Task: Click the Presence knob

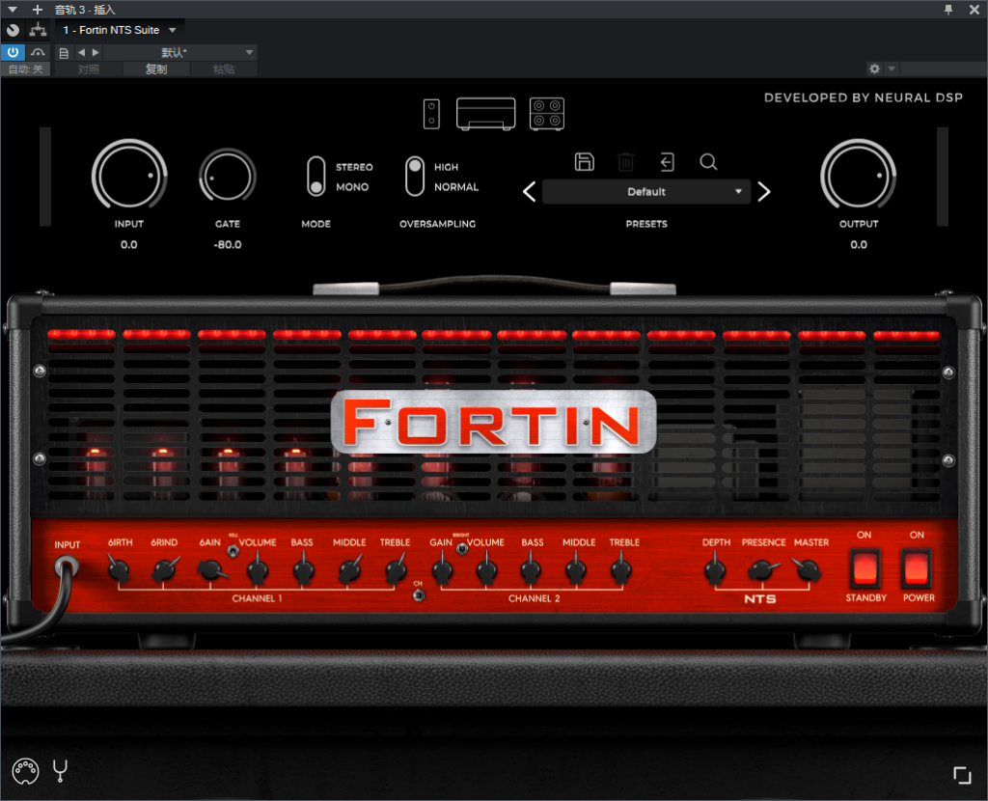Action: click(762, 570)
